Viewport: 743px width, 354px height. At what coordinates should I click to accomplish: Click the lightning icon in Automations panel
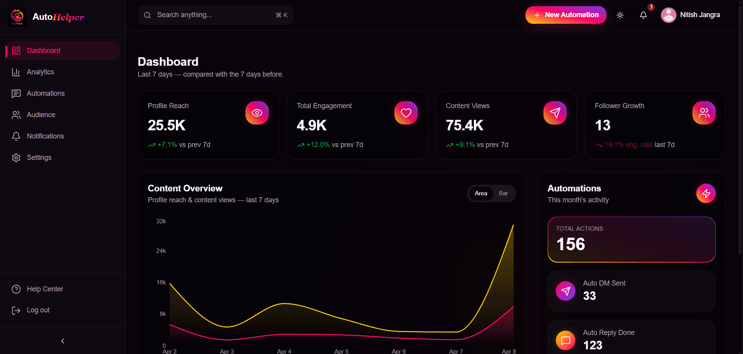(x=706, y=193)
